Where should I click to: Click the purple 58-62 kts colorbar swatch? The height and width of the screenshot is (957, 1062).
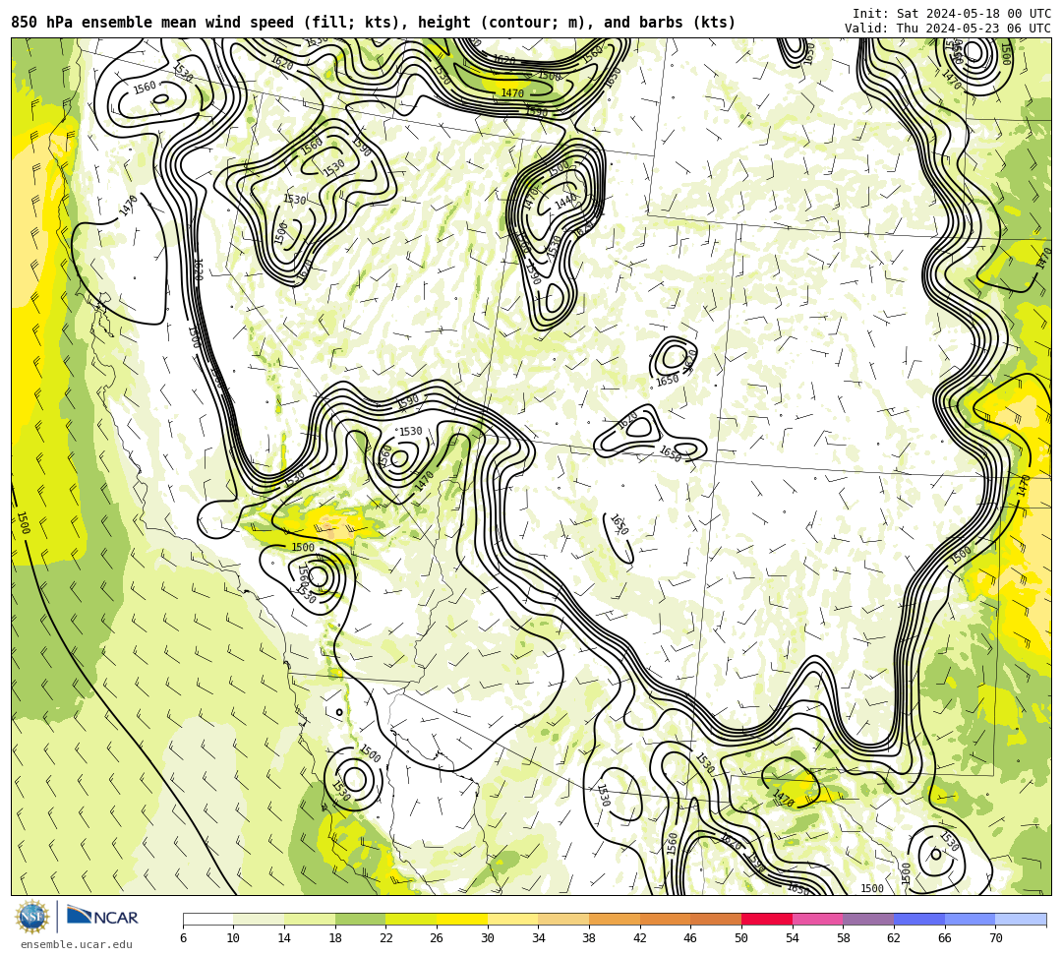point(868,919)
